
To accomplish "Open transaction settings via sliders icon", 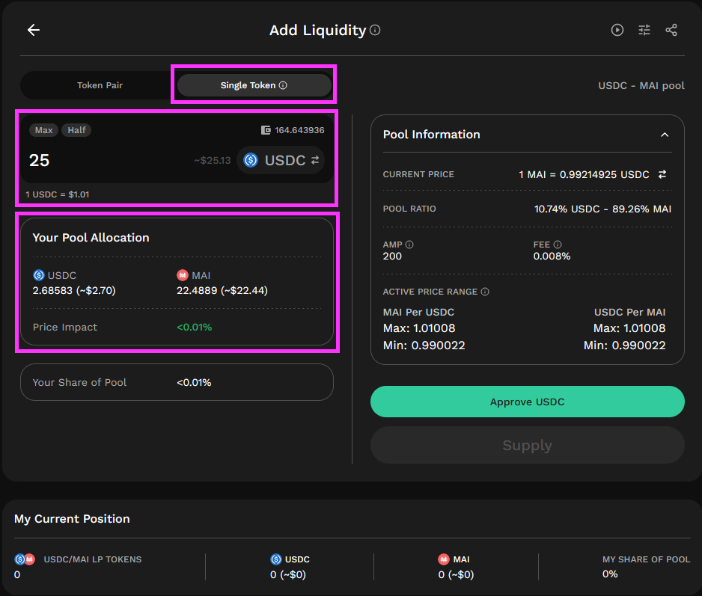I will [x=644, y=30].
